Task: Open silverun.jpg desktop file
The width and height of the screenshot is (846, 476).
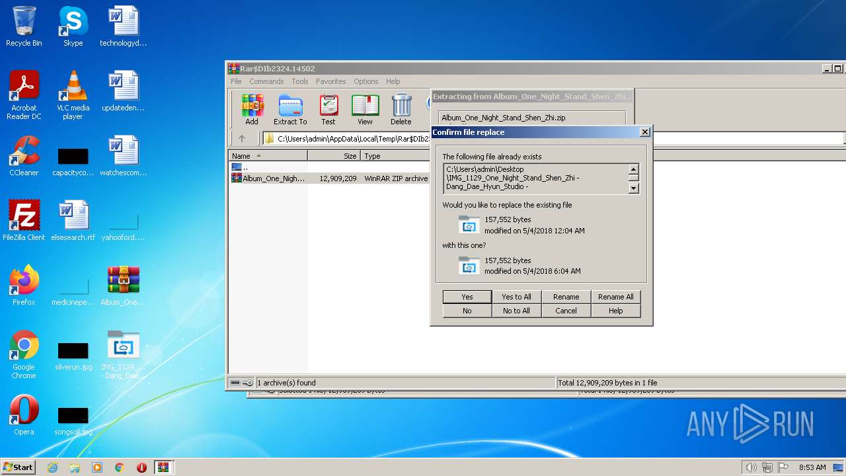Action: click(x=73, y=354)
